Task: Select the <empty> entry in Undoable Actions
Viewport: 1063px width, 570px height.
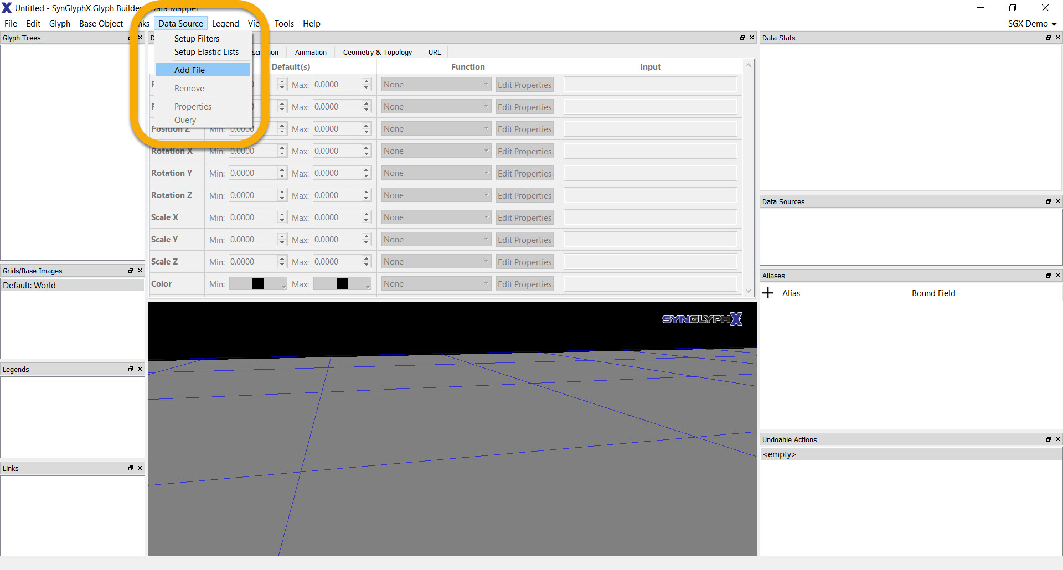Action: 911,454
